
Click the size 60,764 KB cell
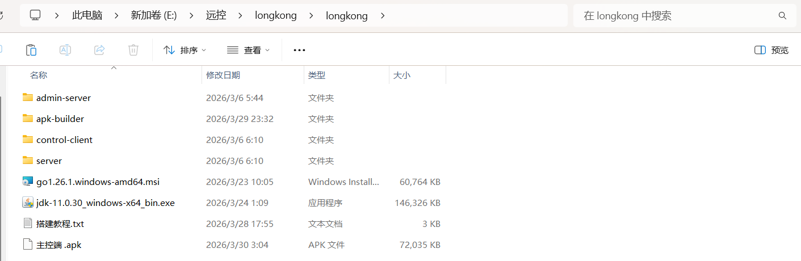pyautogui.click(x=420, y=182)
